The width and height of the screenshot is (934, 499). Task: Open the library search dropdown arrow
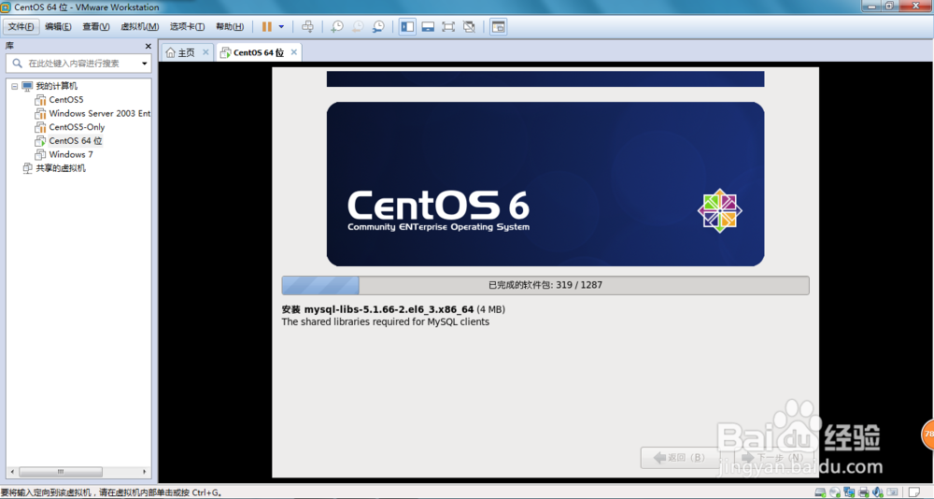[144, 64]
